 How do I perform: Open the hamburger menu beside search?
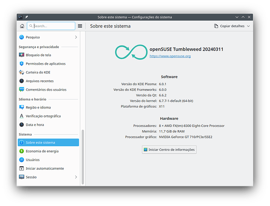click(x=80, y=26)
